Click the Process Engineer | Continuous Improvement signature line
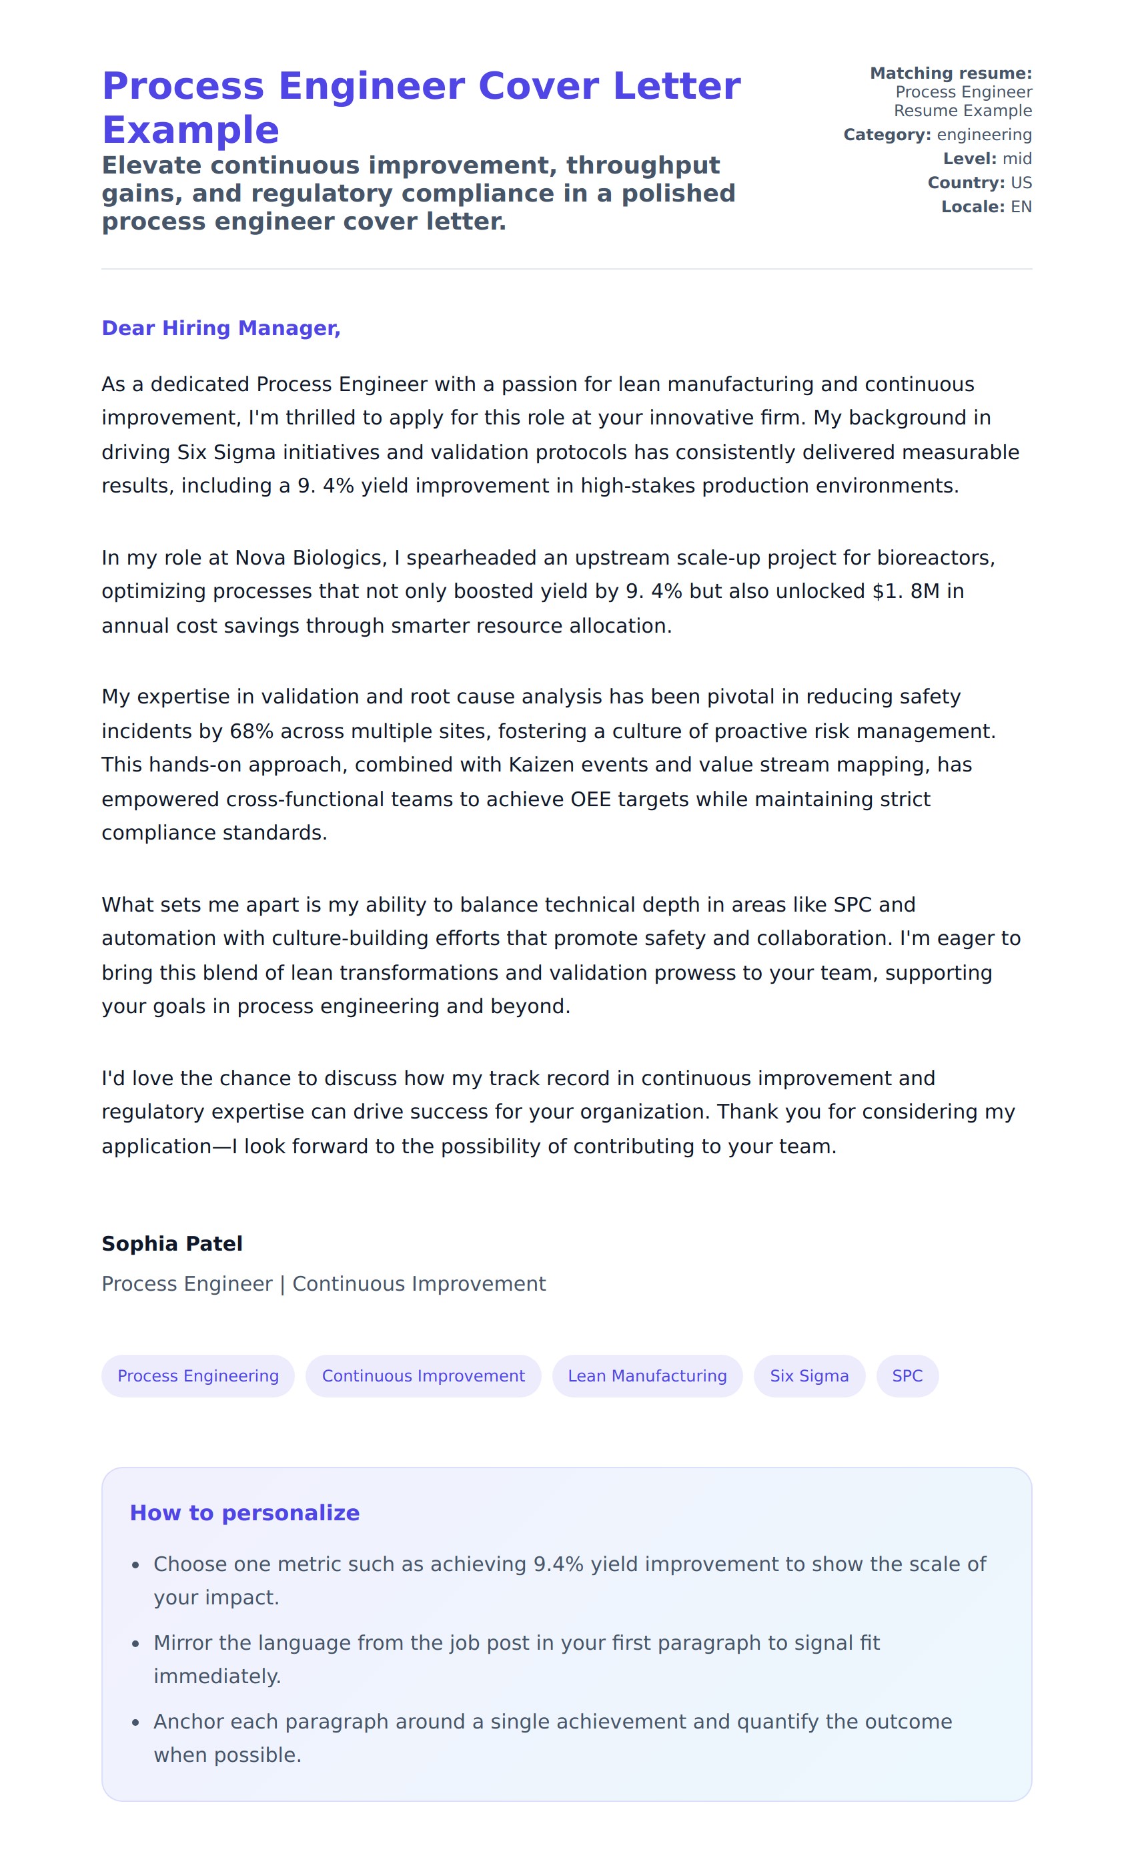The image size is (1134, 1866). click(324, 1283)
